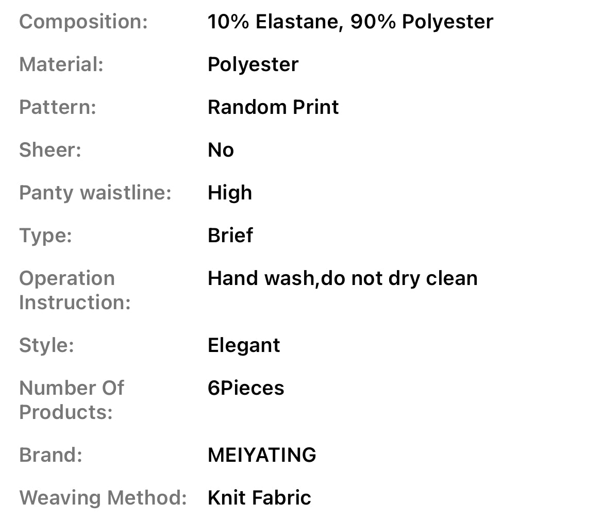Screen dimensions: 603x520
Task: Tap the 6Pieces value
Action: click(x=246, y=388)
